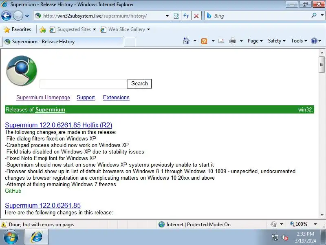Open the Windows Start orb
The width and height of the screenshot is (326, 245).
point(11,237)
